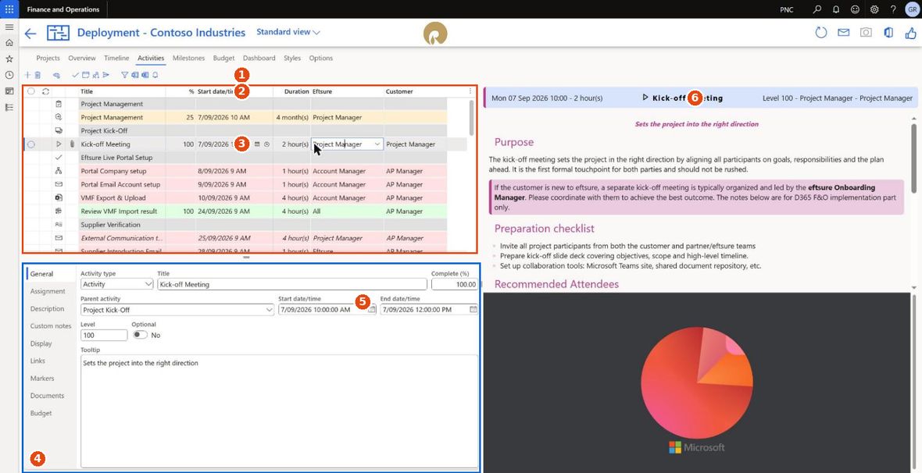
Task: Open Settings gear in the top bar
Action: 874,9
